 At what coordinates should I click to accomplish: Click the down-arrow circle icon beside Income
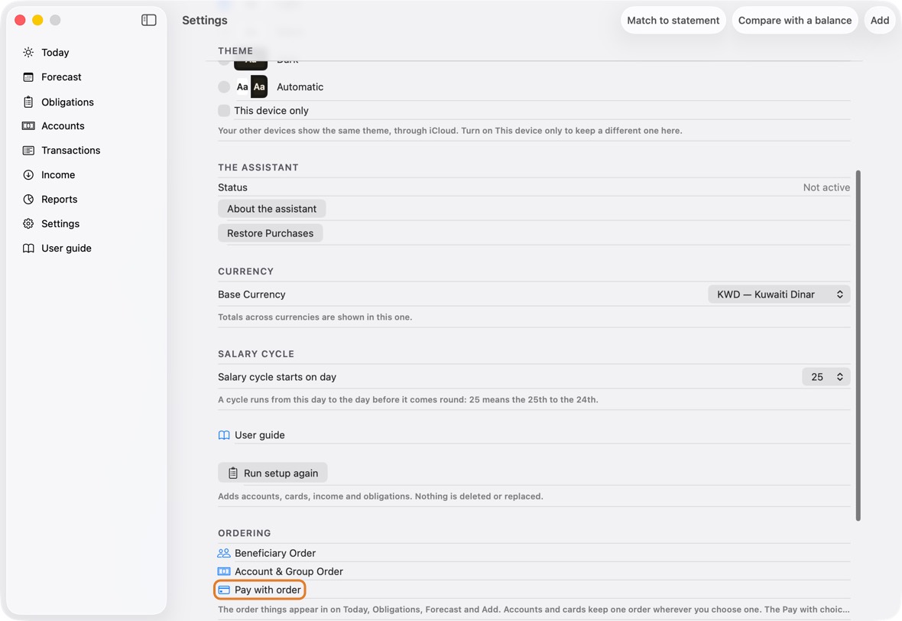click(x=28, y=175)
